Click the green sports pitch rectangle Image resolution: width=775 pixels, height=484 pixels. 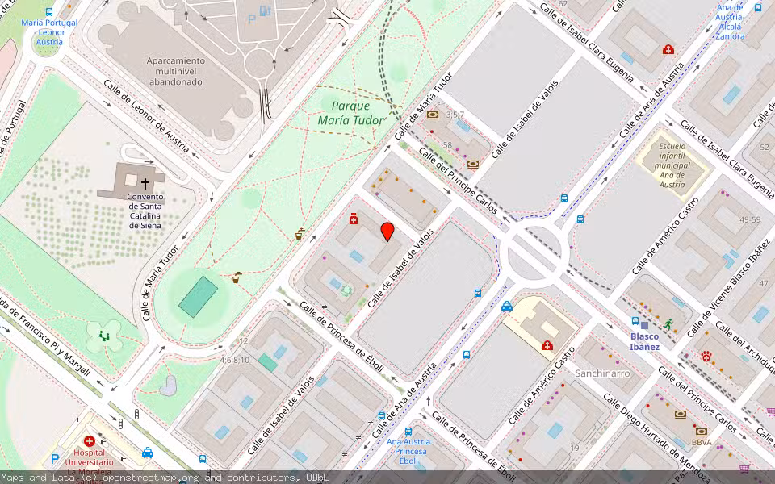199,297
